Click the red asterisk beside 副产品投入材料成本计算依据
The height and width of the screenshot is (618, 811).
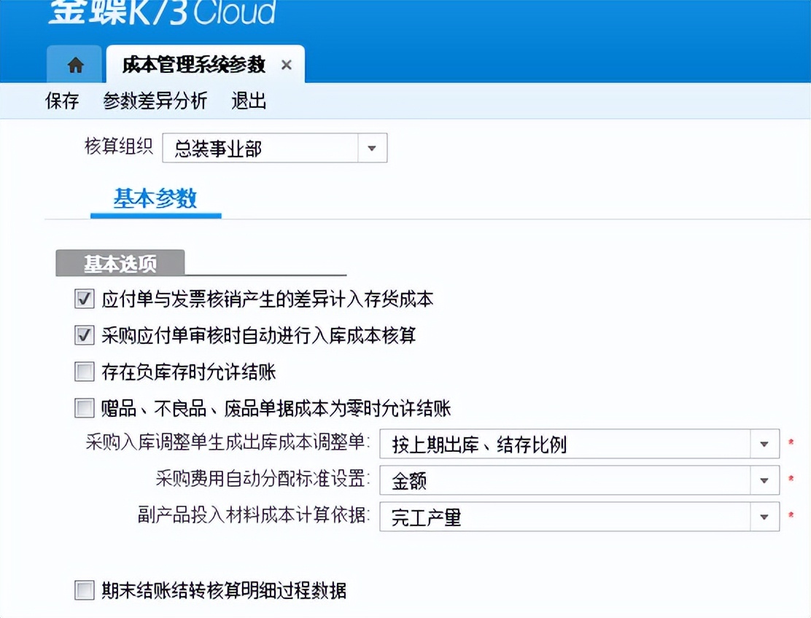coord(792,517)
